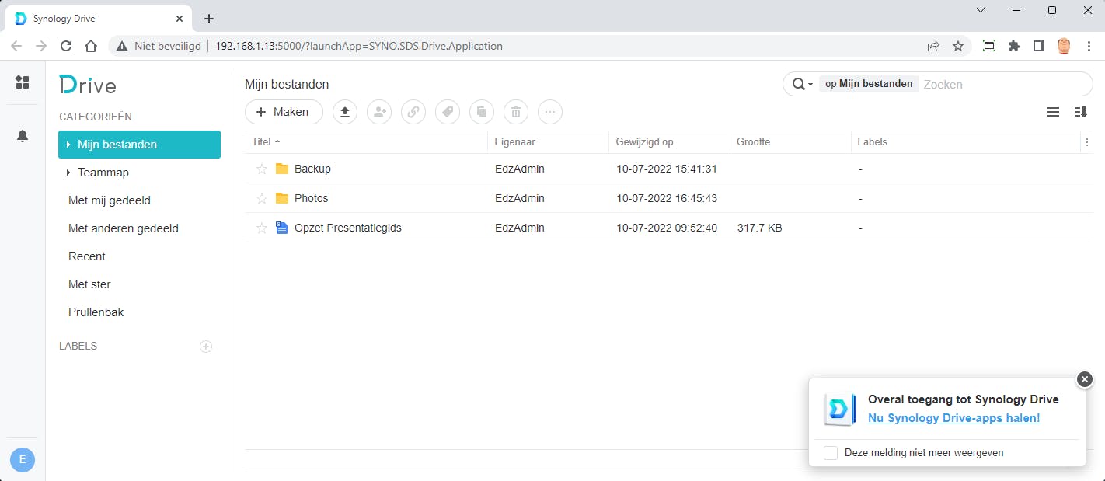The height and width of the screenshot is (481, 1105).
Task: Open the Chrome profile avatar
Action: click(x=1064, y=46)
